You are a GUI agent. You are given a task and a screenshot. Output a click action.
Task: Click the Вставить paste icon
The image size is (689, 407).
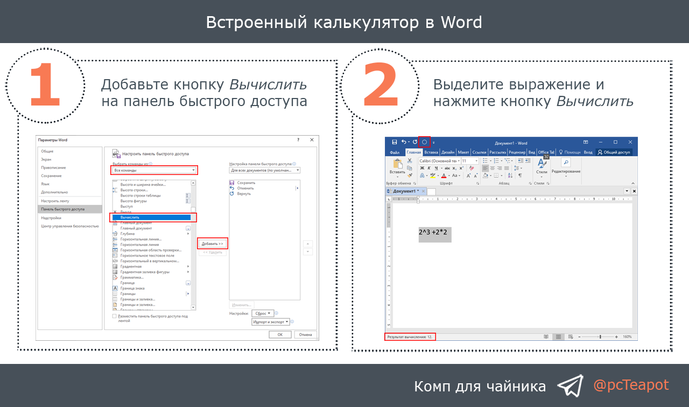point(398,164)
